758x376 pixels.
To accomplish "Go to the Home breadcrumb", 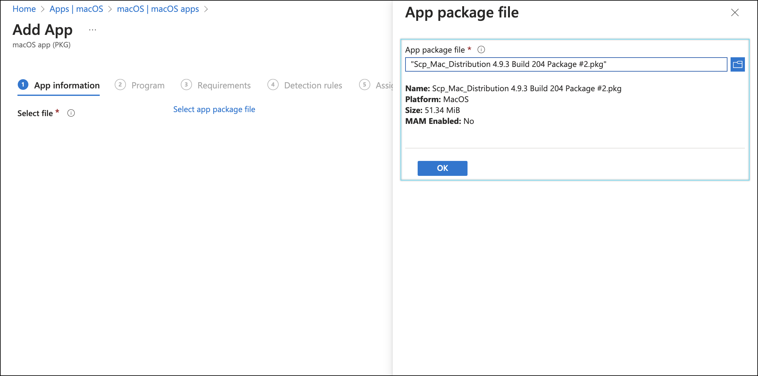I will click(24, 9).
